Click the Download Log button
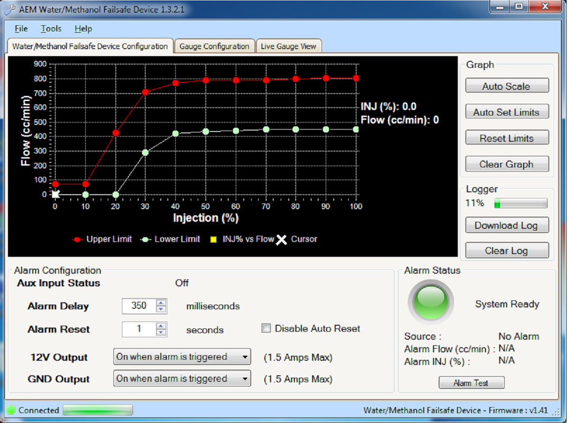This screenshot has height=423, width=568. (x=506, y=225)
